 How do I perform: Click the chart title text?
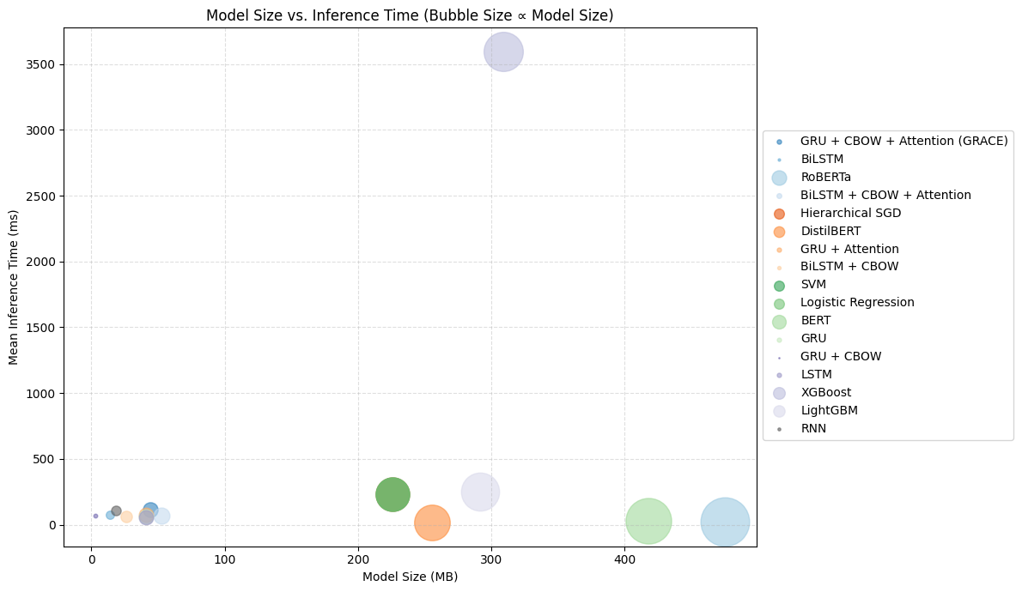pos(410,15)
